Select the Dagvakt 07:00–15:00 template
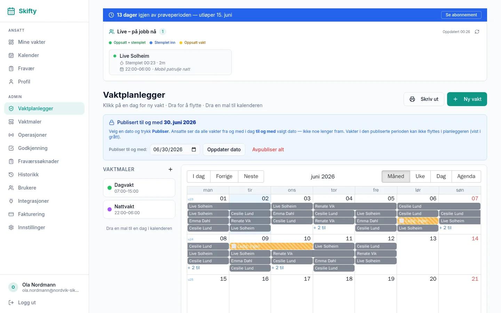This screenshot has height=313, width=501. point(139,188)
